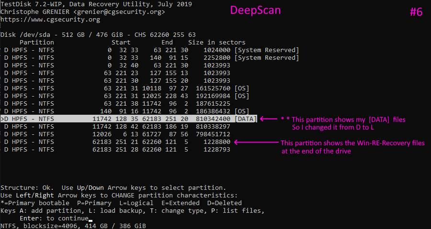Image resolution: width=431 pixels, height=229 pixels.
Task: Click the TestDisk 7.2-WIP title line
Action: point(96,4)
